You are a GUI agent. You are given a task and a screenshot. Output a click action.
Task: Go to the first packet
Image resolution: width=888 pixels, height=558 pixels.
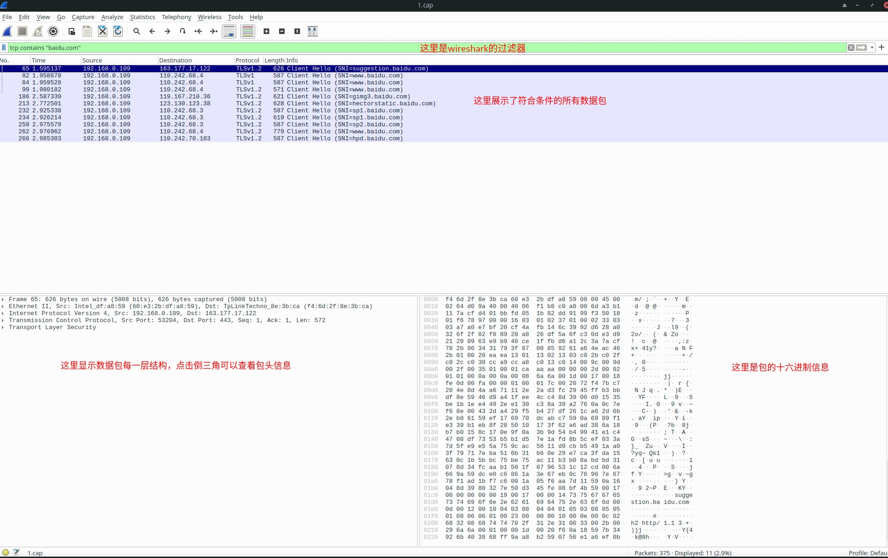[198, 31]
